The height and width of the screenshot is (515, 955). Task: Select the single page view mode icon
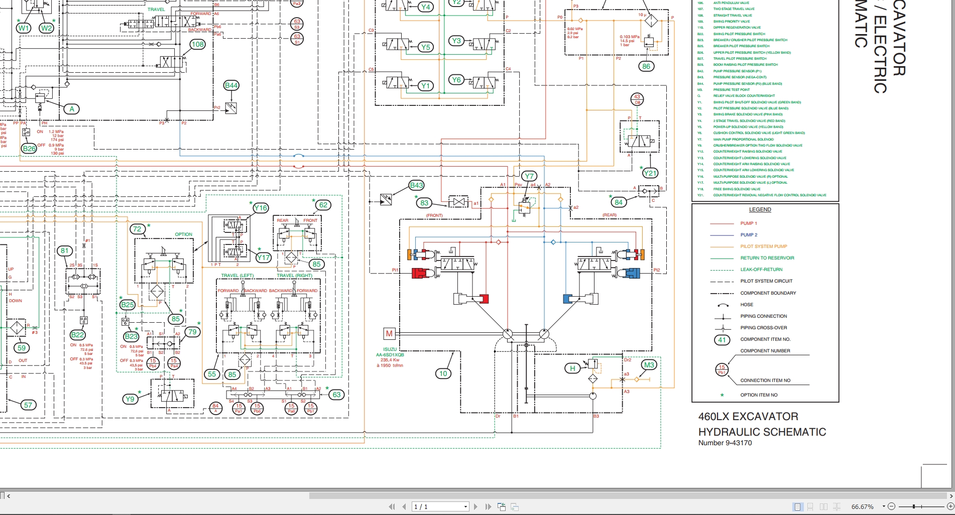click(x=797, y=507)
